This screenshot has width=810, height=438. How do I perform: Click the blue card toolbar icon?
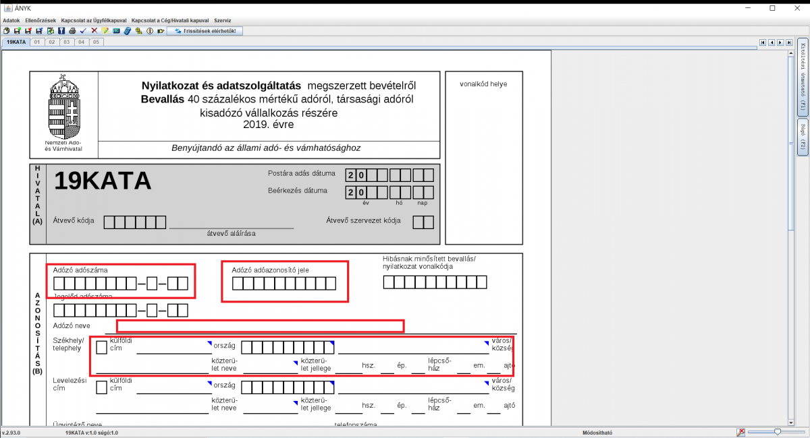coord(116,31)
